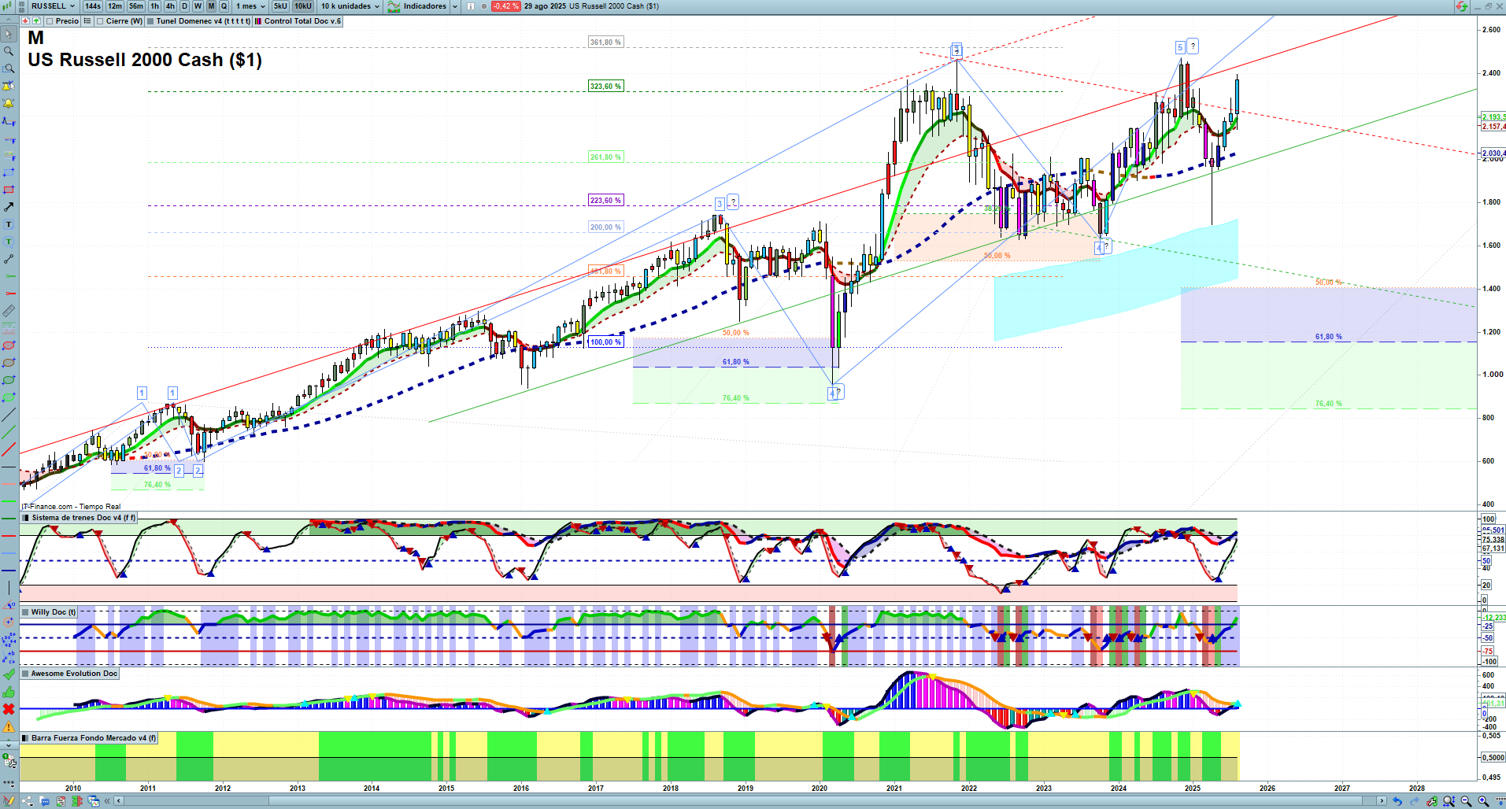The image size is (1506, 809).
Task: Toggle the Awesome Evolution Doc panel label
Action: [70, 674]
